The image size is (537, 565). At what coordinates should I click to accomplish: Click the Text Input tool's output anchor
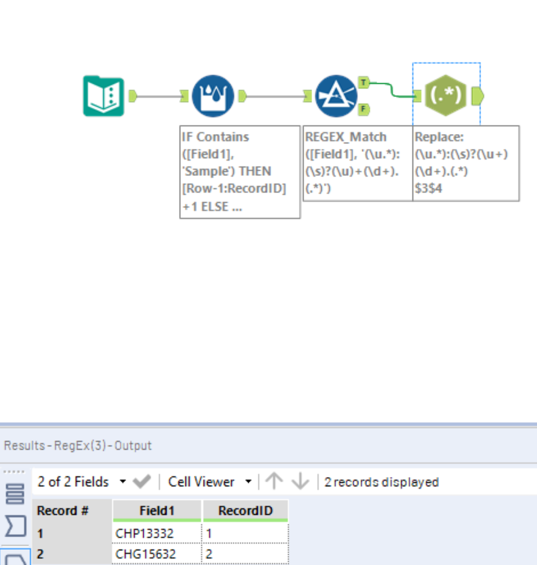pos(132,96)
